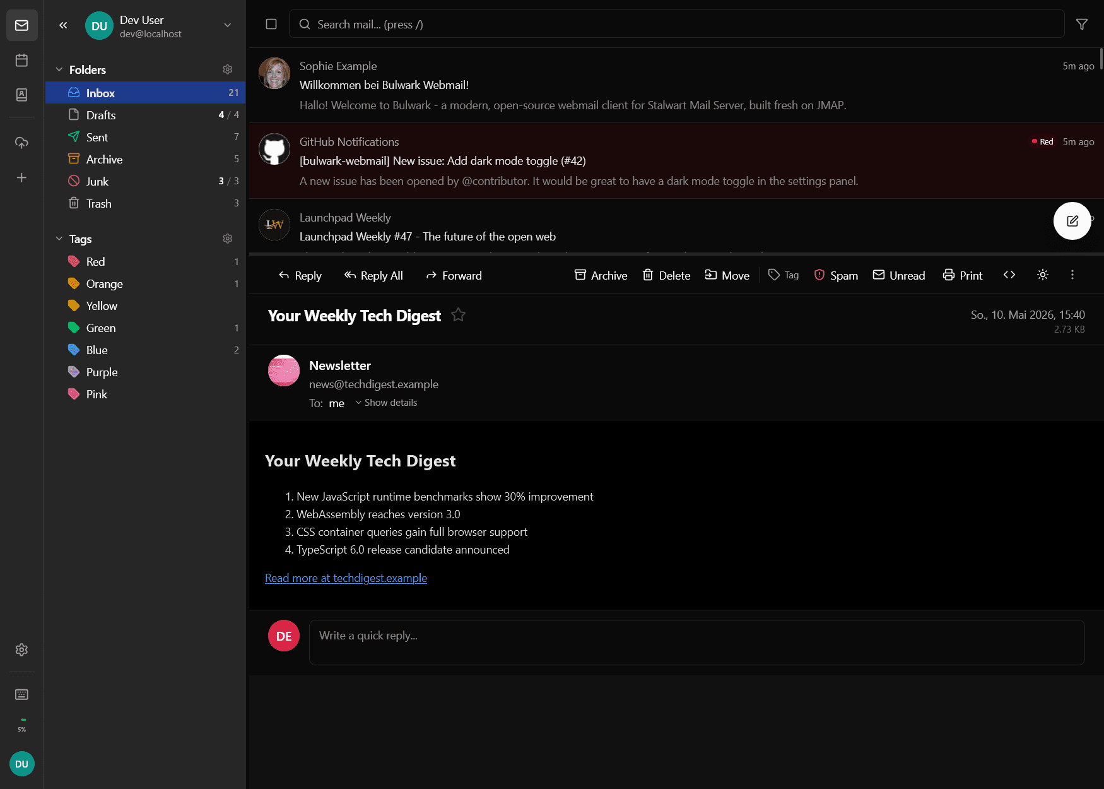Open the Junk folder

[x=145, y=181]
